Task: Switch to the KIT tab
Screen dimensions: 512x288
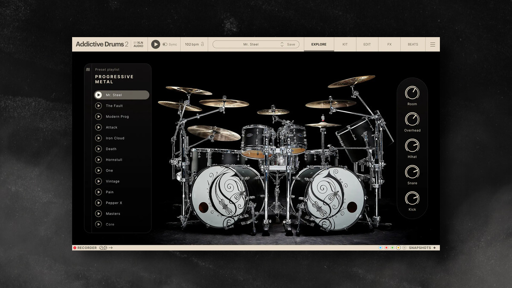Action: [345, 44]
